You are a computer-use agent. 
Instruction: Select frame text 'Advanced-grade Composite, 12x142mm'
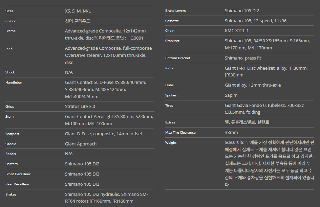105,31
